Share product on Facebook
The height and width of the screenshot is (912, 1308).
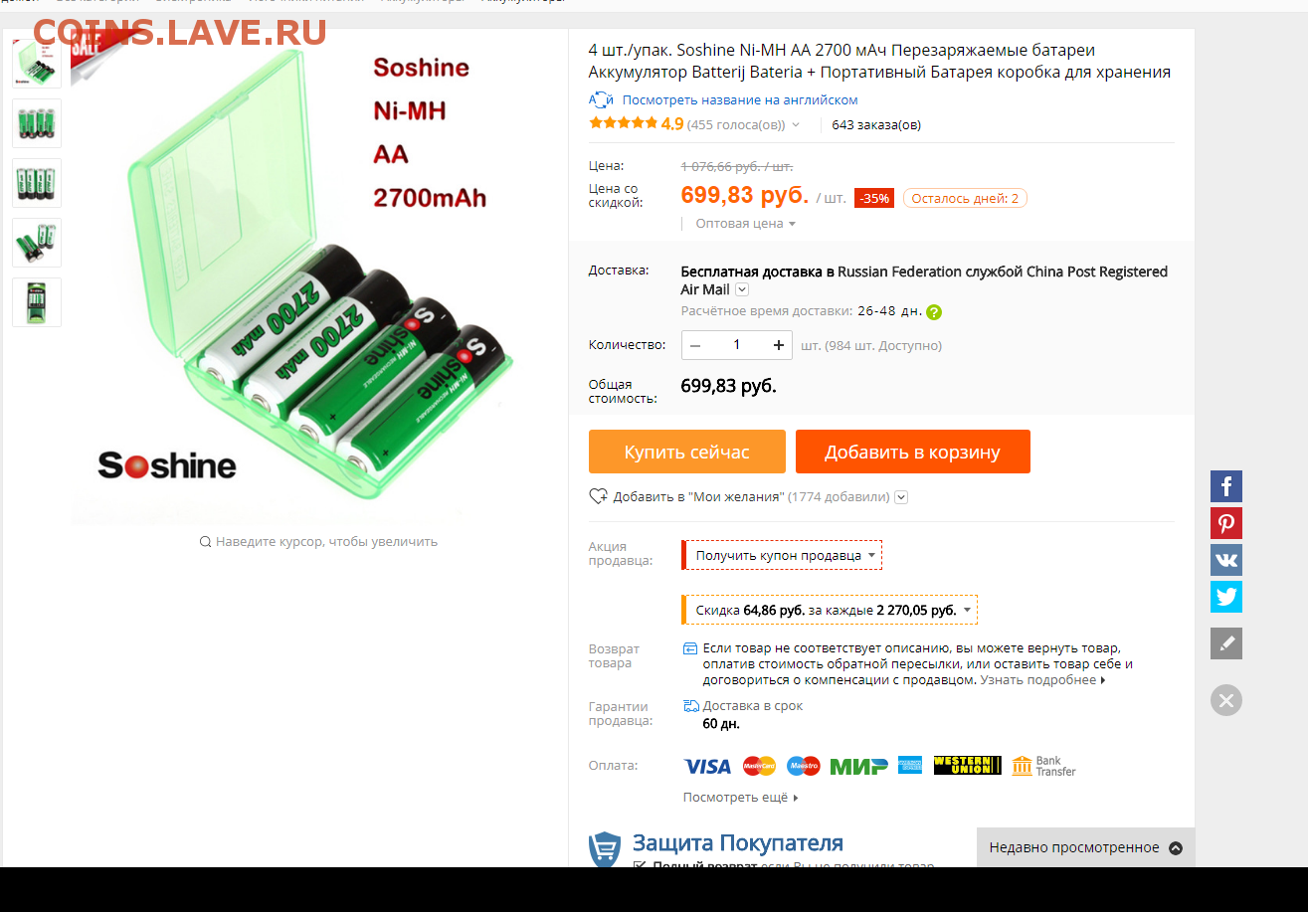tap(1226, 486)
